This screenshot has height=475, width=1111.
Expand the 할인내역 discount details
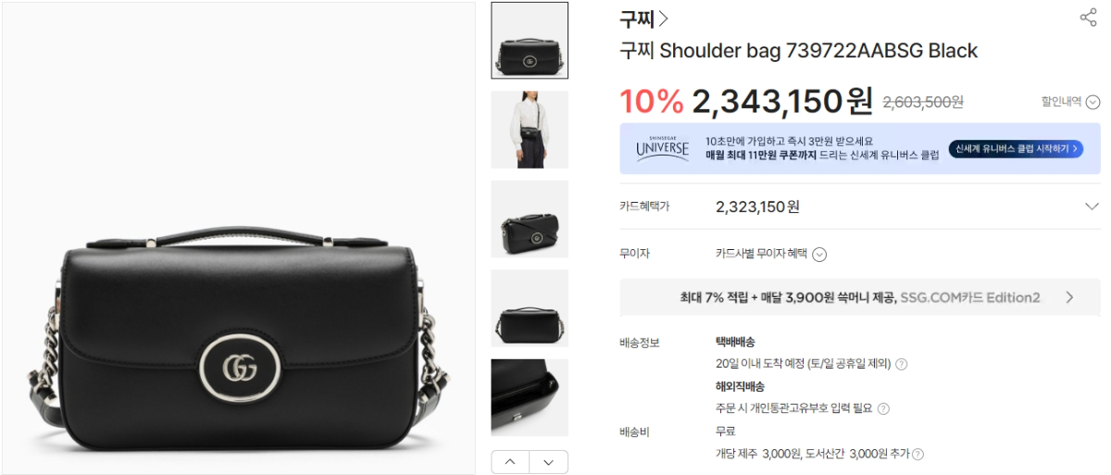pyautogui.click(x=1070, y=102)
